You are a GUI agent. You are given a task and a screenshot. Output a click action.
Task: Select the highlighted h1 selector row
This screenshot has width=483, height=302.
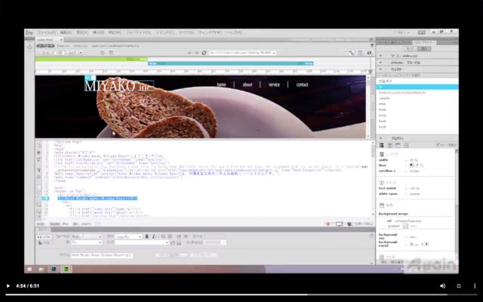[417, 87]
